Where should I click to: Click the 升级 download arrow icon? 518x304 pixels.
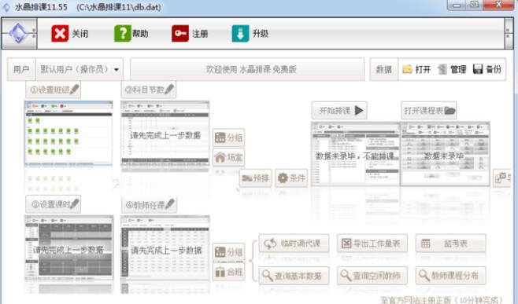pyautogui.click(x=241, y=33)
